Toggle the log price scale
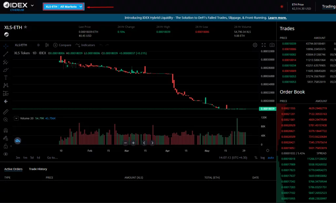This screenshot has width=336, height=203. [x=262, y=158]
